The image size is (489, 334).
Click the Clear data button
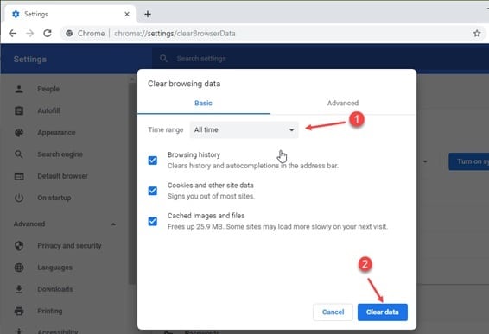pos(383,312)
